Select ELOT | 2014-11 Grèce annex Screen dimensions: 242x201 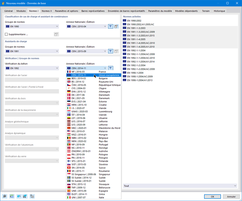tap(94, 194)
